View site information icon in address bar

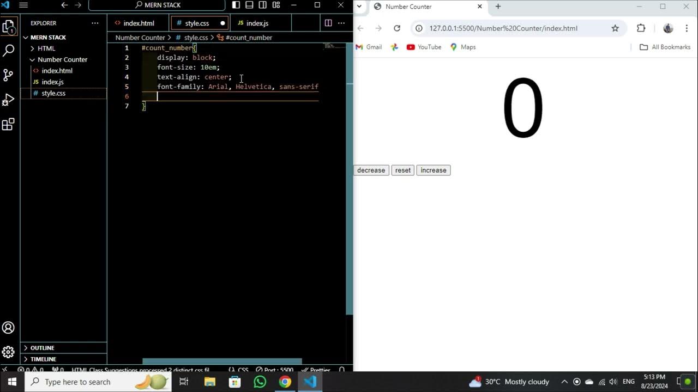tap(419, 28)
